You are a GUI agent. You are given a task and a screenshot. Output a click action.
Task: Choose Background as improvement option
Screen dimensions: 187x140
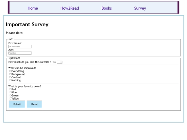(x=10, y=74)
